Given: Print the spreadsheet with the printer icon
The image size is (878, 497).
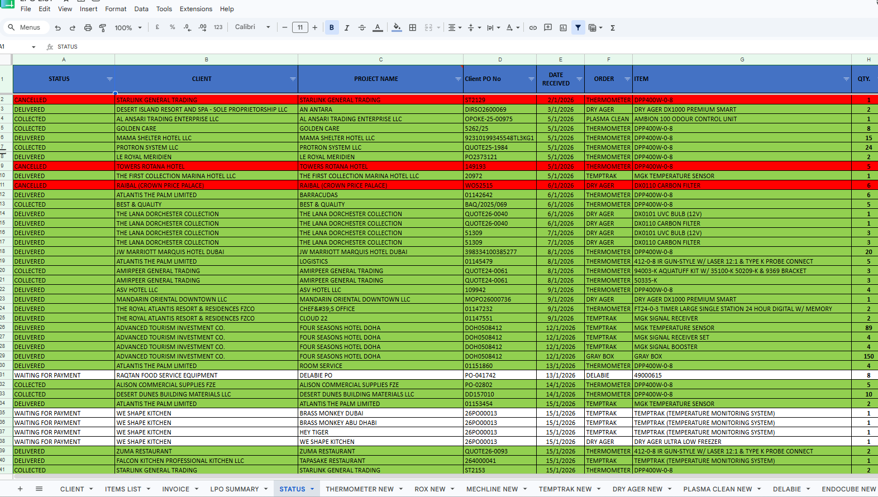Looking at the screenshot, I should [x=88, y=27].
